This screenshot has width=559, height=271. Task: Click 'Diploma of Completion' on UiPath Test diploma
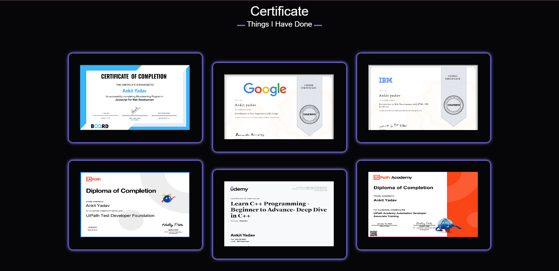[x=121, y=191]
